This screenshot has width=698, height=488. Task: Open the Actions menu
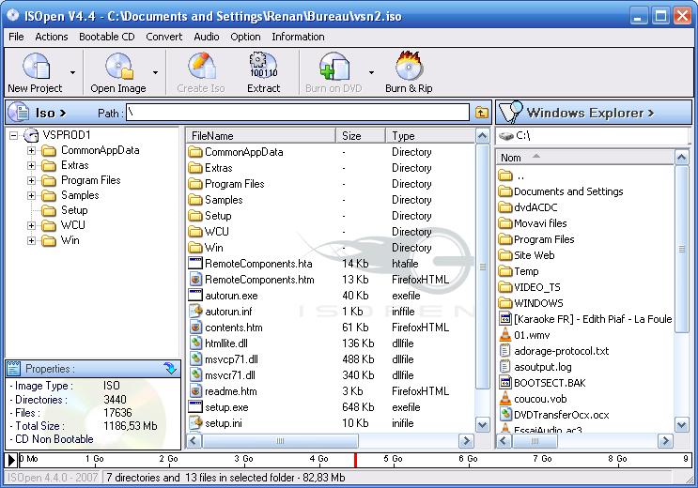52,37
